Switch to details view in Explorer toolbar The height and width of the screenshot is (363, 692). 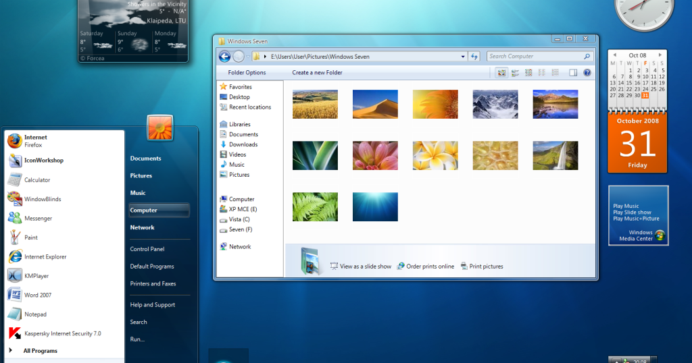tap(555, 73)
